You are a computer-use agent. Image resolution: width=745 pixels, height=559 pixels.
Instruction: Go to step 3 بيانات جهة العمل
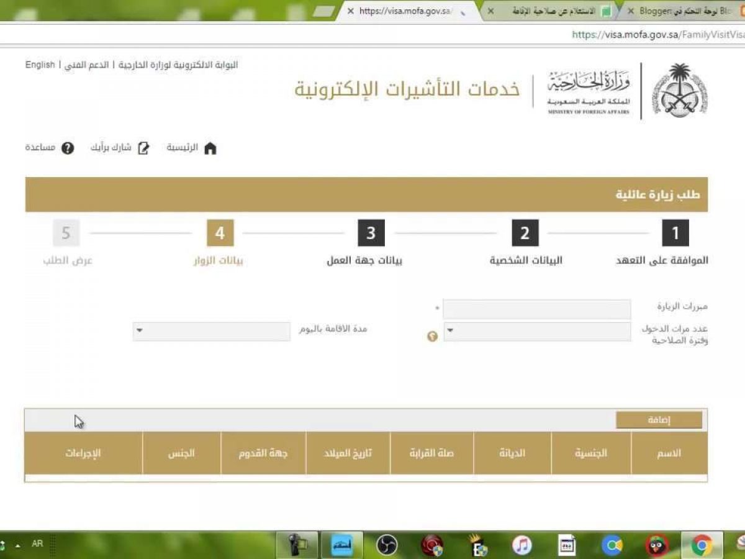(x=371, y=234)
